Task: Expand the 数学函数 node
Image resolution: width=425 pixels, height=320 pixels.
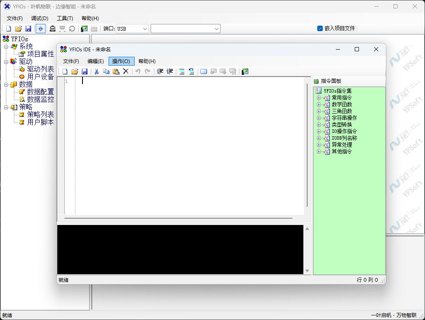Action: (319, 105)
